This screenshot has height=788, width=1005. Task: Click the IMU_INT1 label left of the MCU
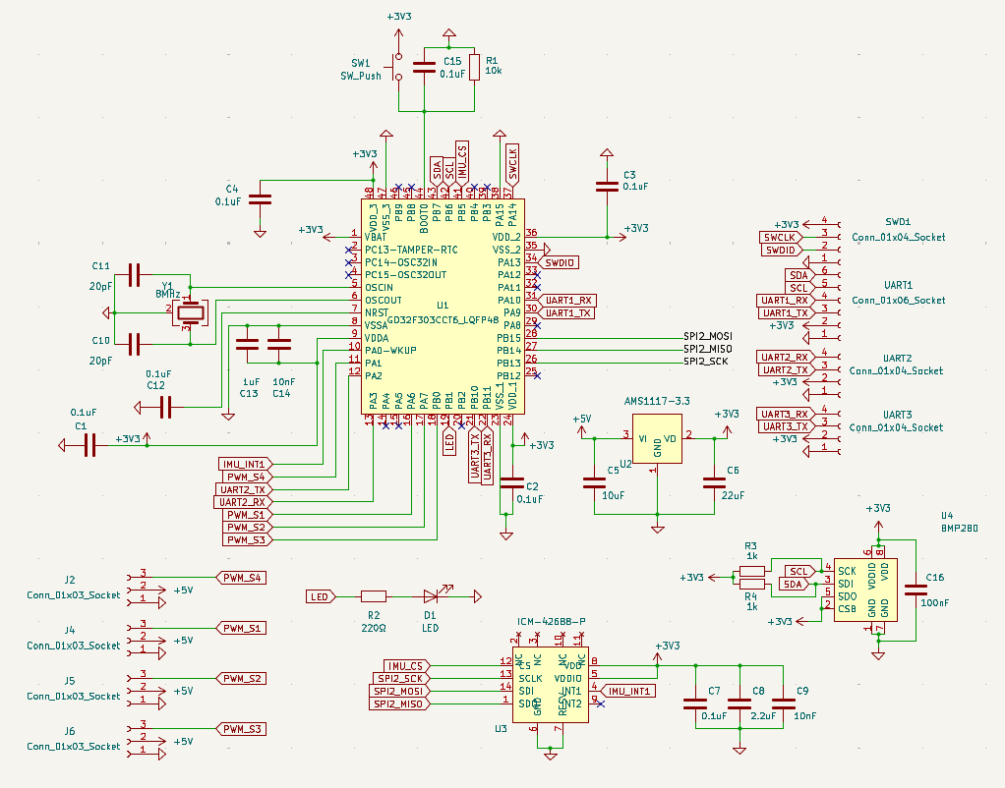point(246,464)
